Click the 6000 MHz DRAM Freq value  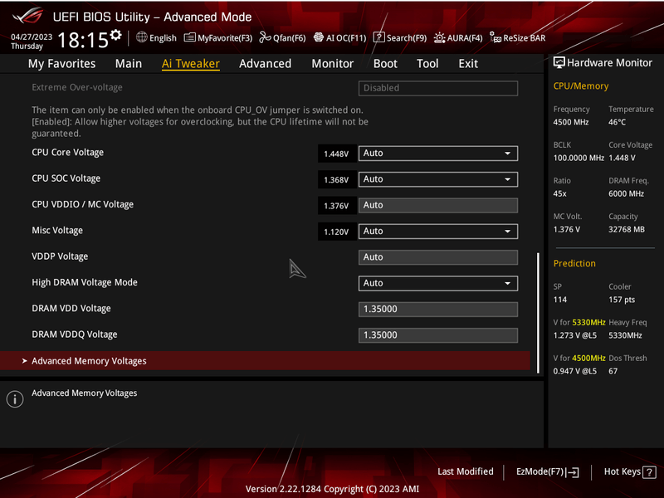point(627,193)
